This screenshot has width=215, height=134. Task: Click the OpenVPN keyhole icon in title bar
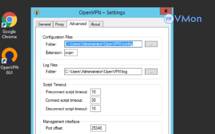[x=37, y=12]
